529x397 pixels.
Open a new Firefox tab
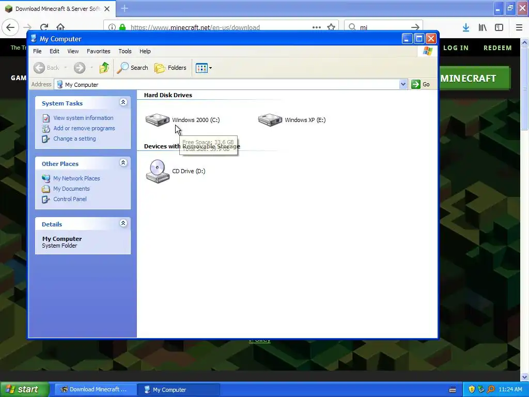pyautogui.click(x=125, y=9)
